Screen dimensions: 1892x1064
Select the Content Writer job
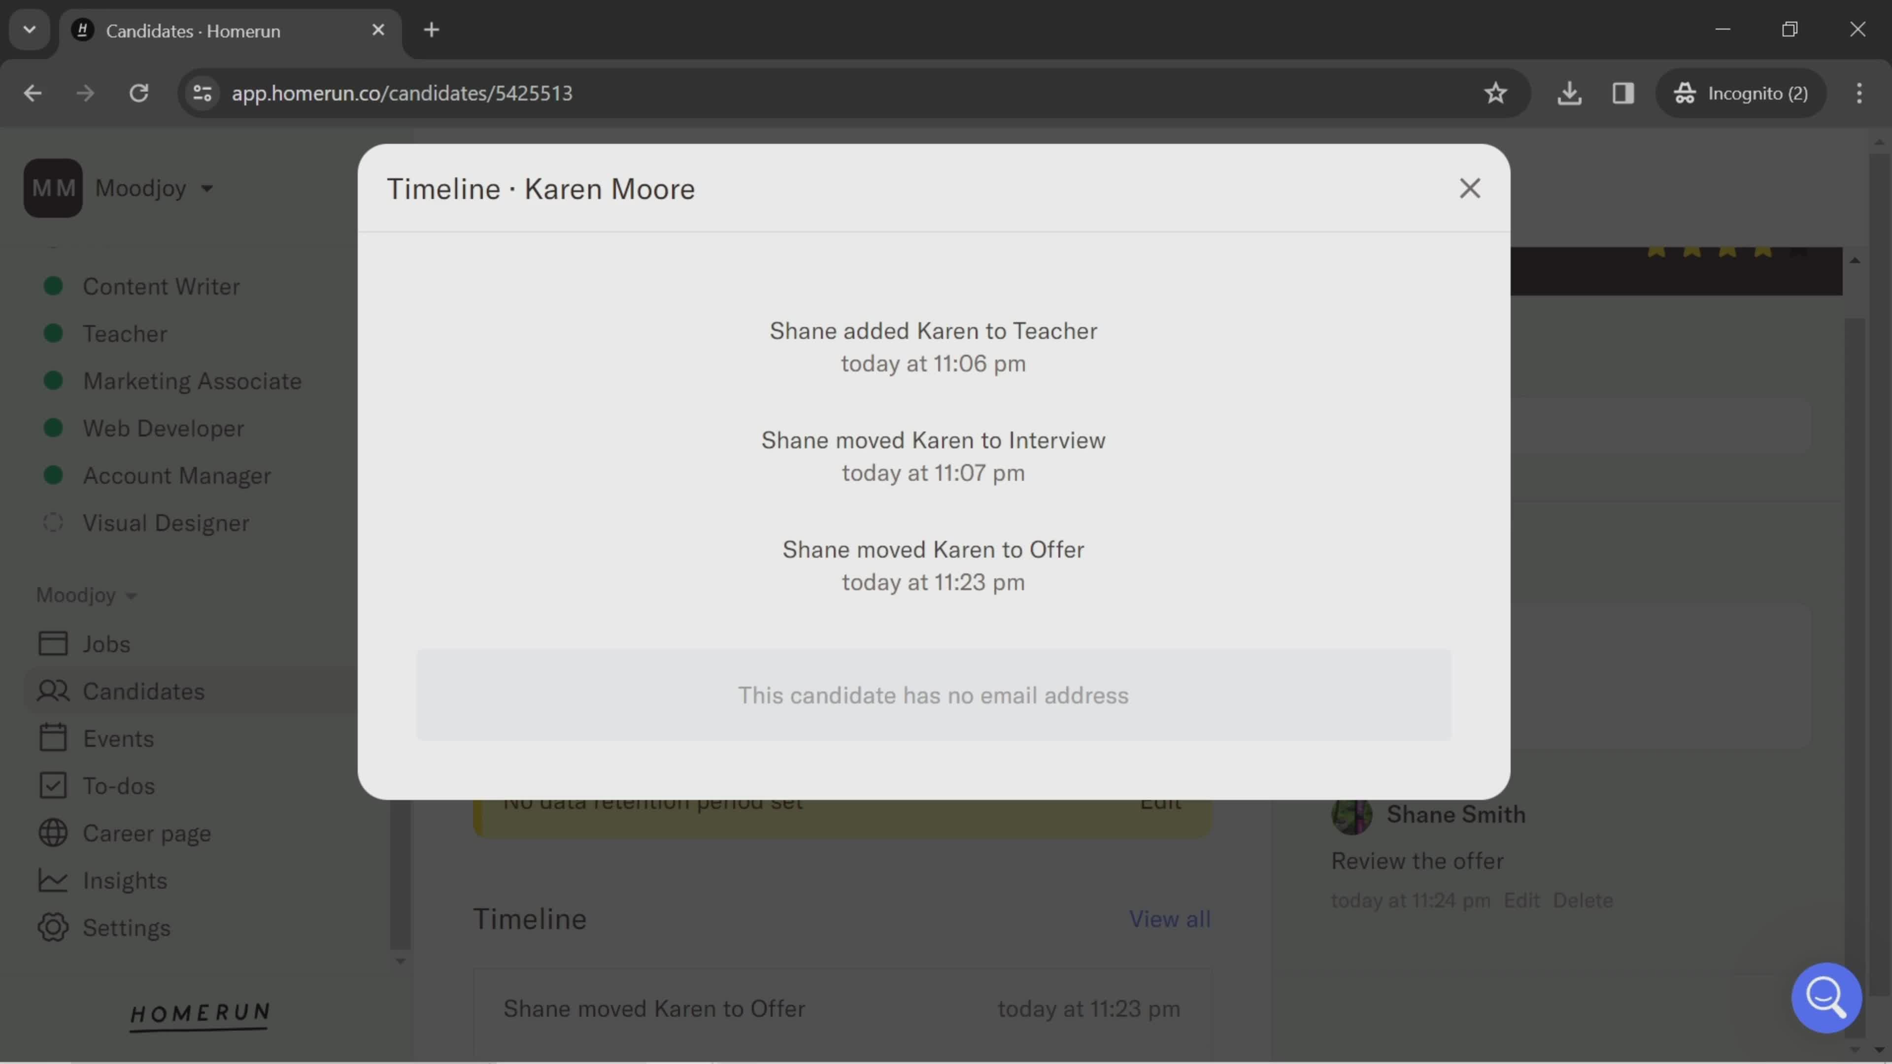click(x=161, y=286)
